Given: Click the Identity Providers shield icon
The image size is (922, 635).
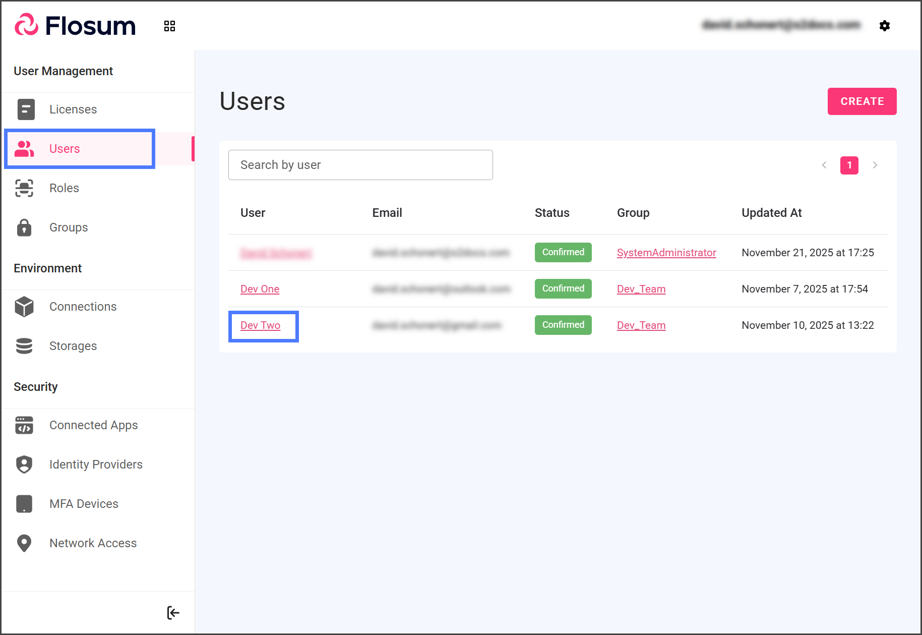Looking at the screenshot, I should pyautogui.click(x=24, y=465).
